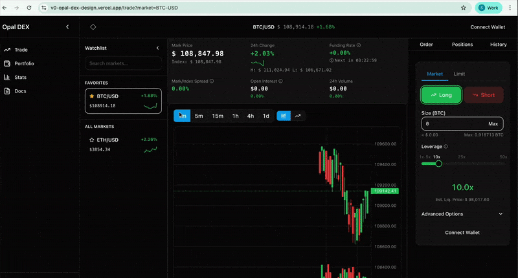The width and height of the screenshot is (518, 278).
Task: Click the Size (BTC) input field
Action: coord(462,123)
